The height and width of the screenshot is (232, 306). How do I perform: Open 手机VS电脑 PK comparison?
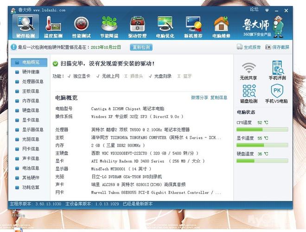click(276, 94)
